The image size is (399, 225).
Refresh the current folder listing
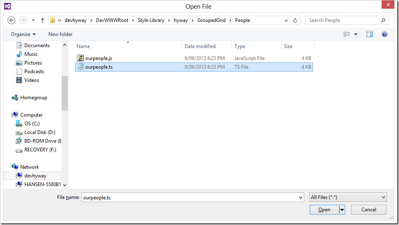[x=295, y=20]
